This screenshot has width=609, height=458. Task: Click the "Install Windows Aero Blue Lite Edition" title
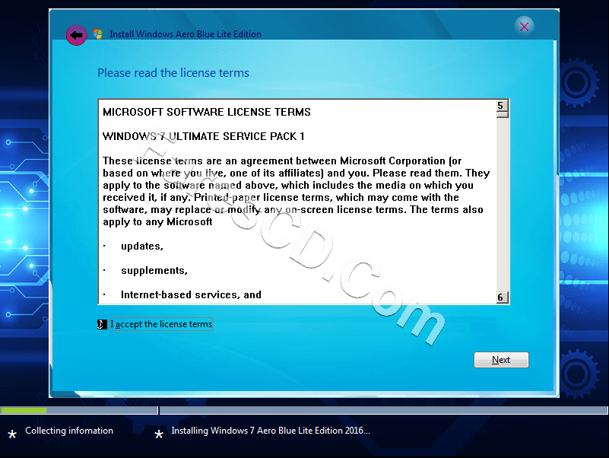[x=186, y=34]
